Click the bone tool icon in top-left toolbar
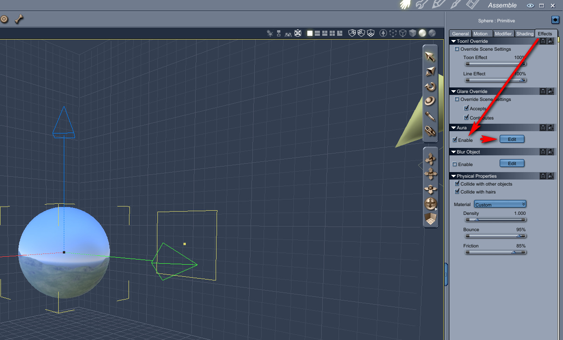This screenshot has width=563, height=340. (x=19, y=19)
